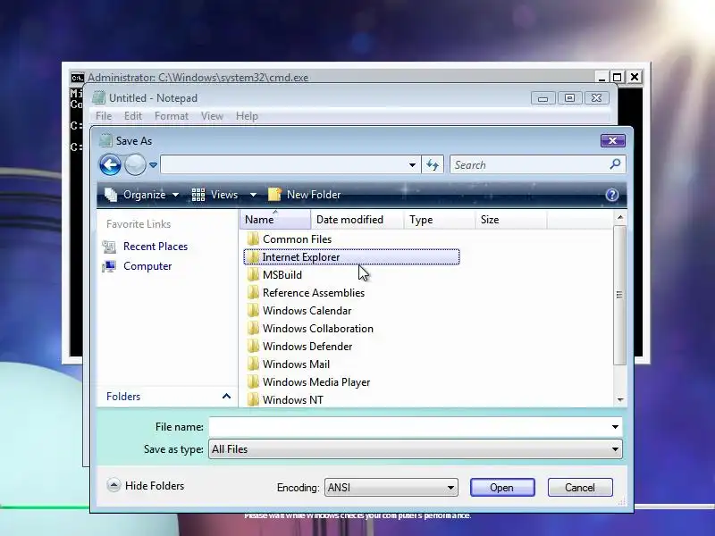Viewport: 715px width, 536px height.
Task: Open the Save as type combo box
Action: tap(416, 449)
